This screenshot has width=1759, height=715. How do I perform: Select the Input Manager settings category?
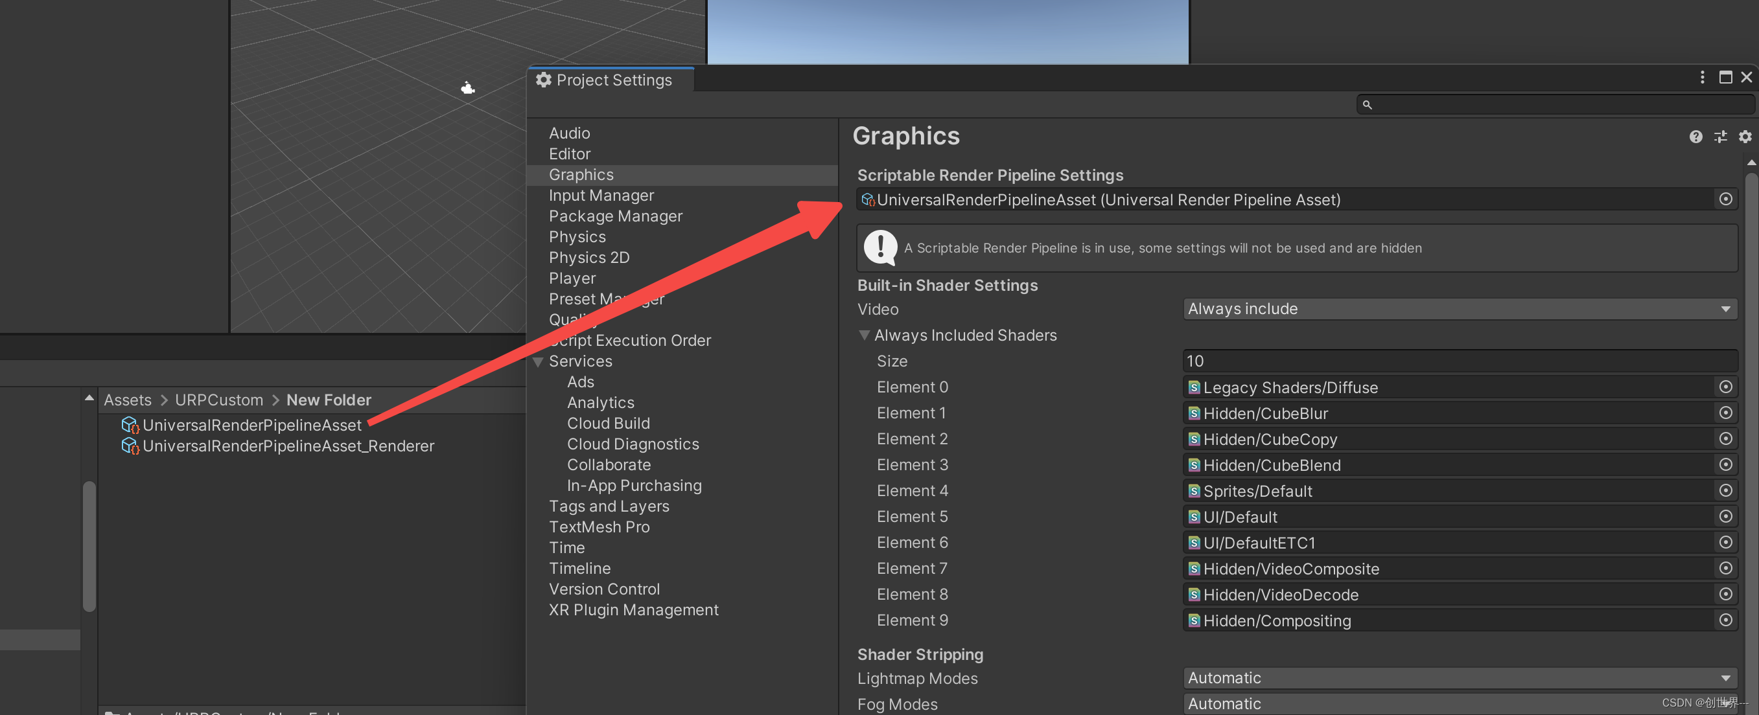[x=601, y=195]
